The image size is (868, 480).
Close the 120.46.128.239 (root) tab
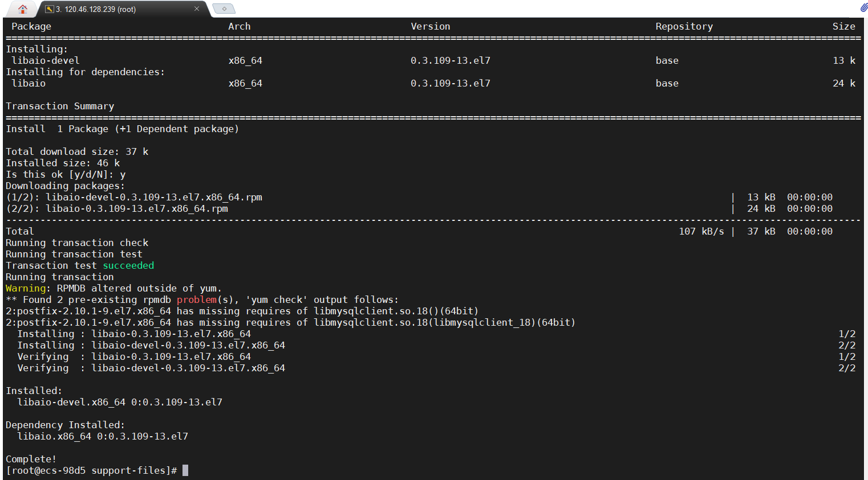pyautogui.click(x=197, y=9)
